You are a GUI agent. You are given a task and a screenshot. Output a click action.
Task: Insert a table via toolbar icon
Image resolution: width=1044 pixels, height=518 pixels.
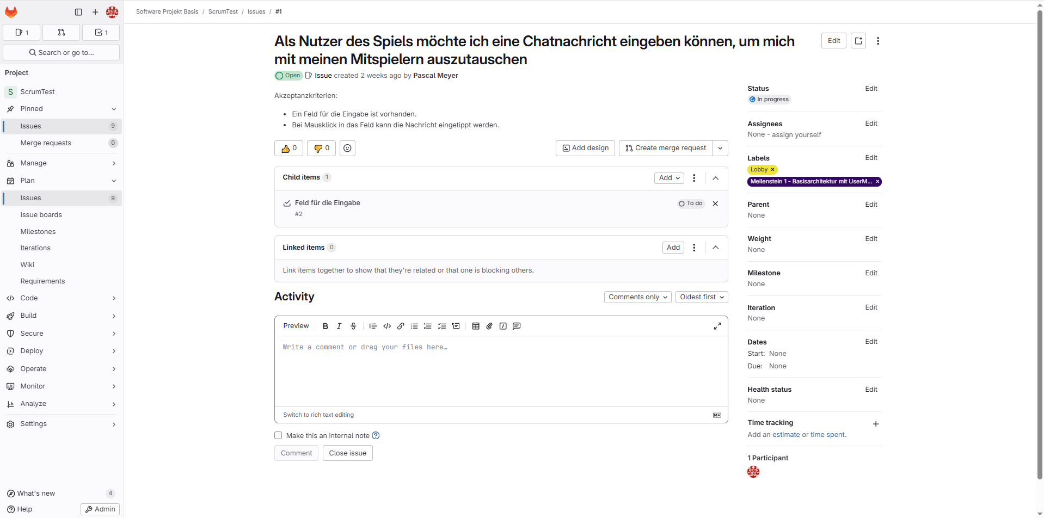(x=476, y=326)
